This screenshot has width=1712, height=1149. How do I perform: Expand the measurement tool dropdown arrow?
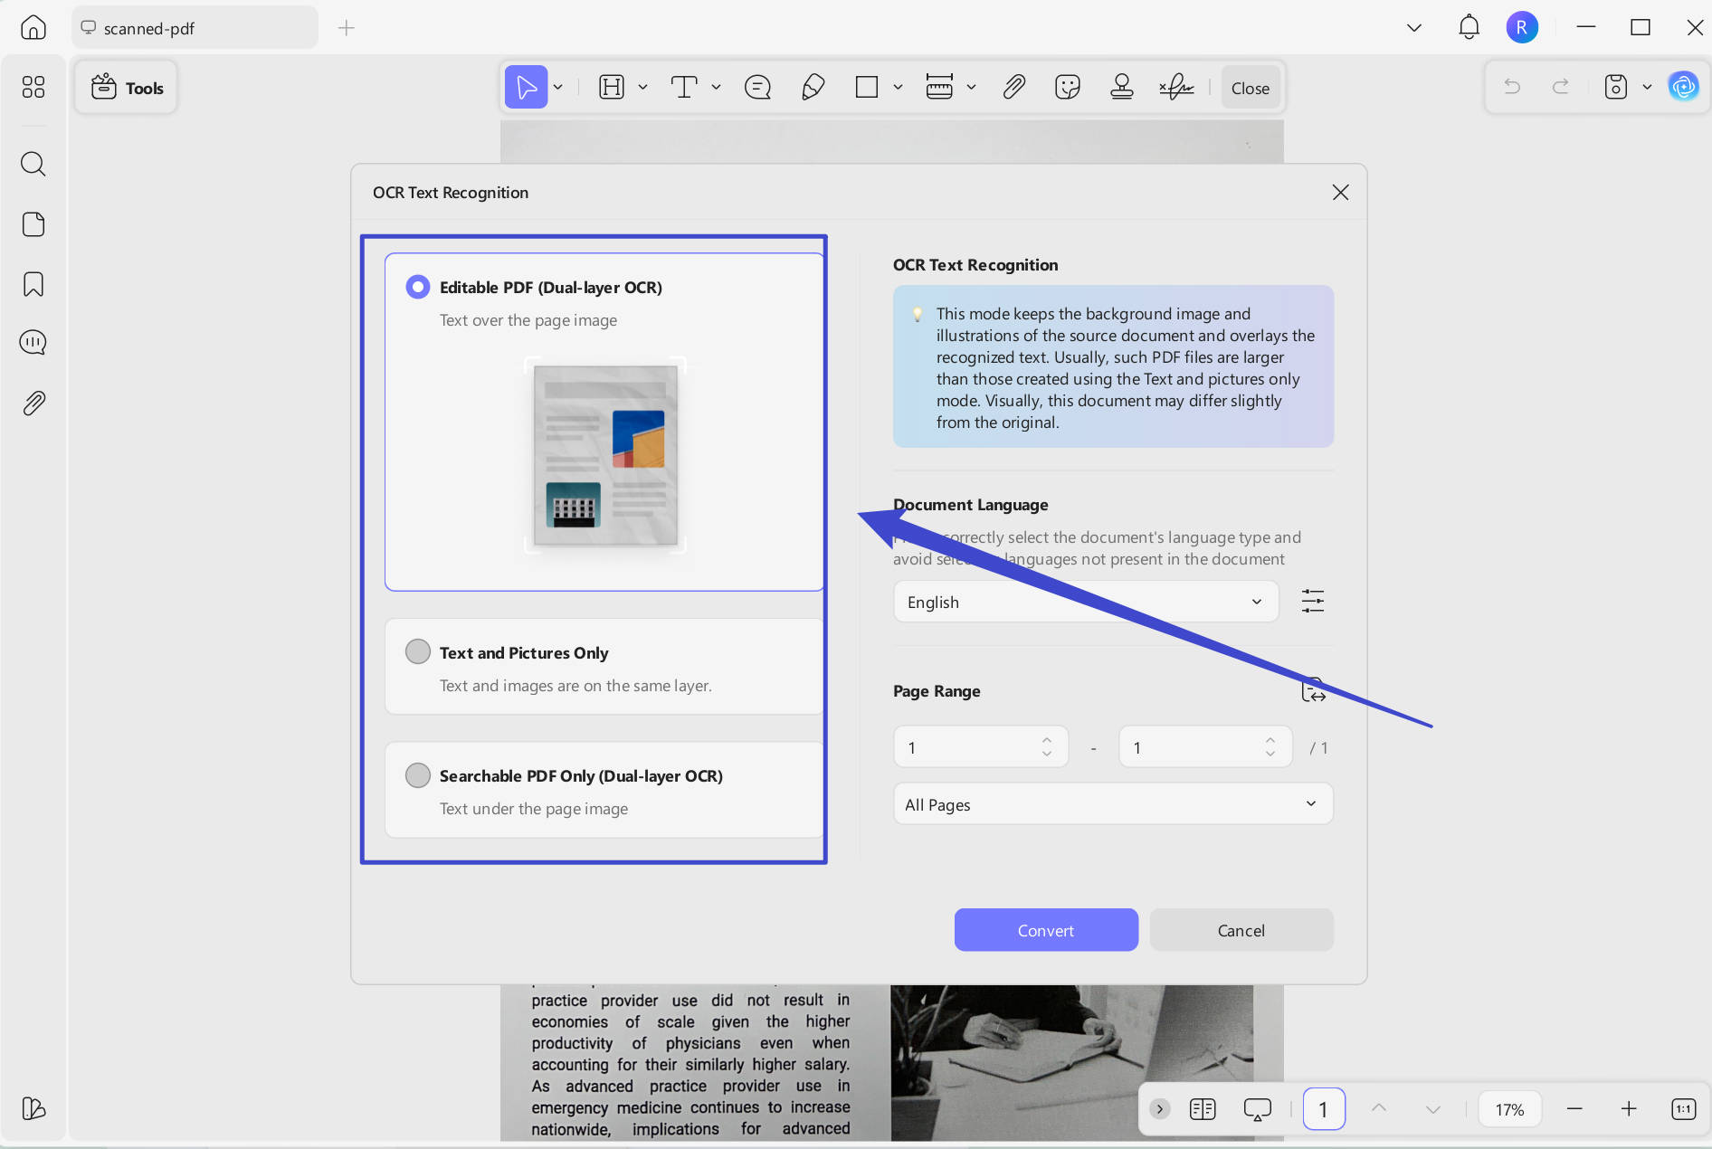[971, 88]
